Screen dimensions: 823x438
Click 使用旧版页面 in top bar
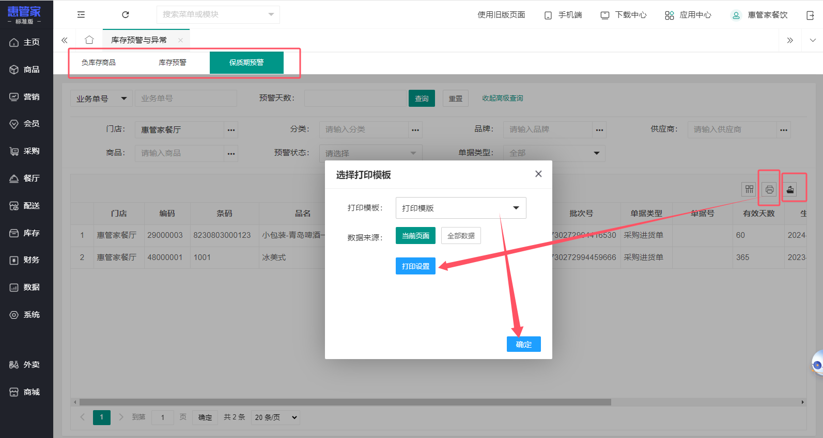[x=501, y=15]
